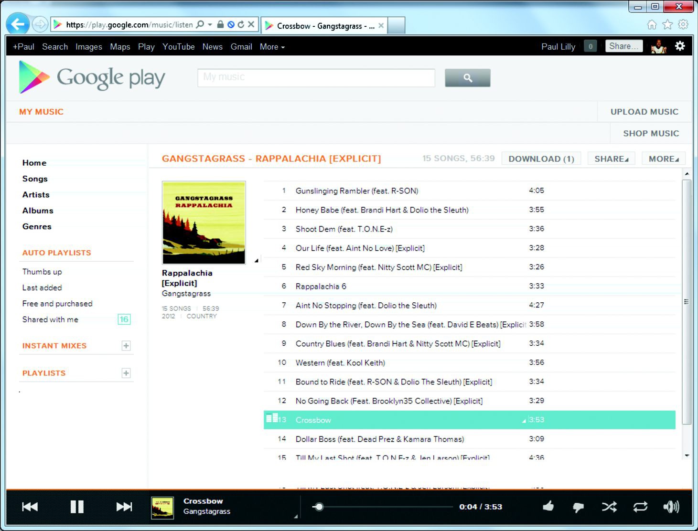This screenshot has width=698, height=531.
Task: Skip to the next track
Action: pos(124,507)
